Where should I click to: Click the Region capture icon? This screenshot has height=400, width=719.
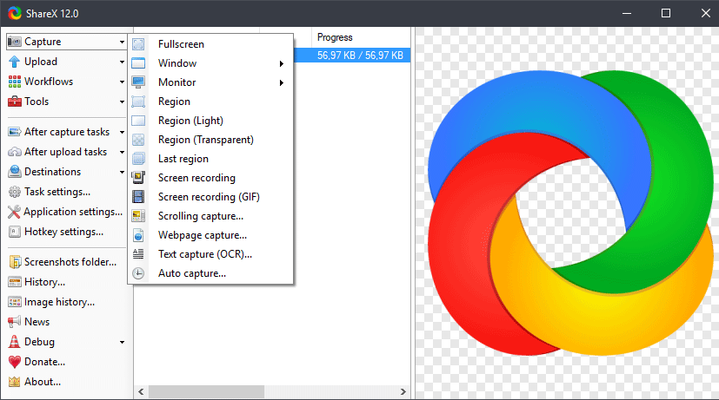pos(138,102)
